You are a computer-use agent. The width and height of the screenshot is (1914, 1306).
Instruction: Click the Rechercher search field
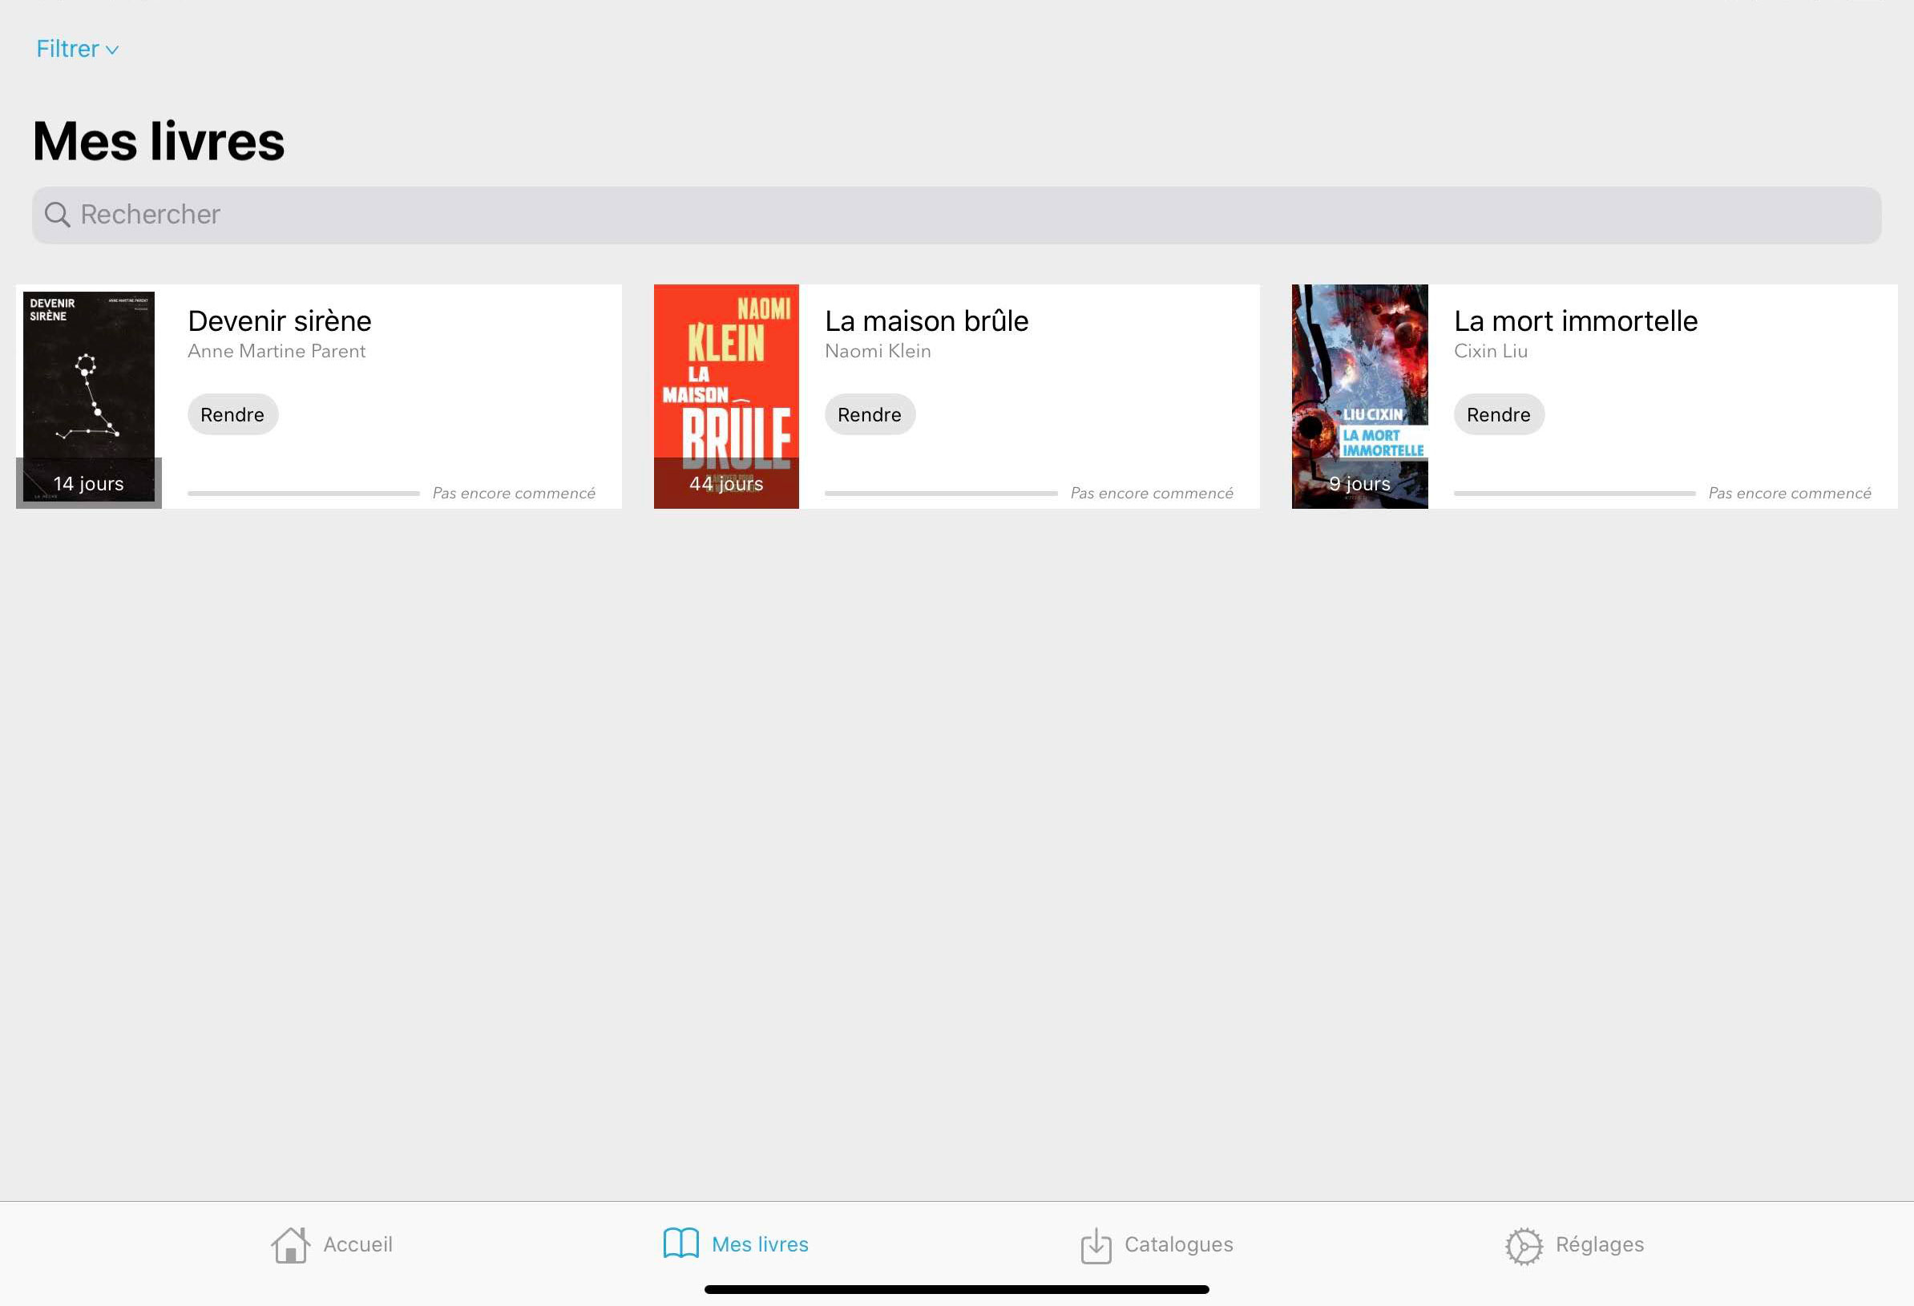pyautogui.click(x=955, y=215)
